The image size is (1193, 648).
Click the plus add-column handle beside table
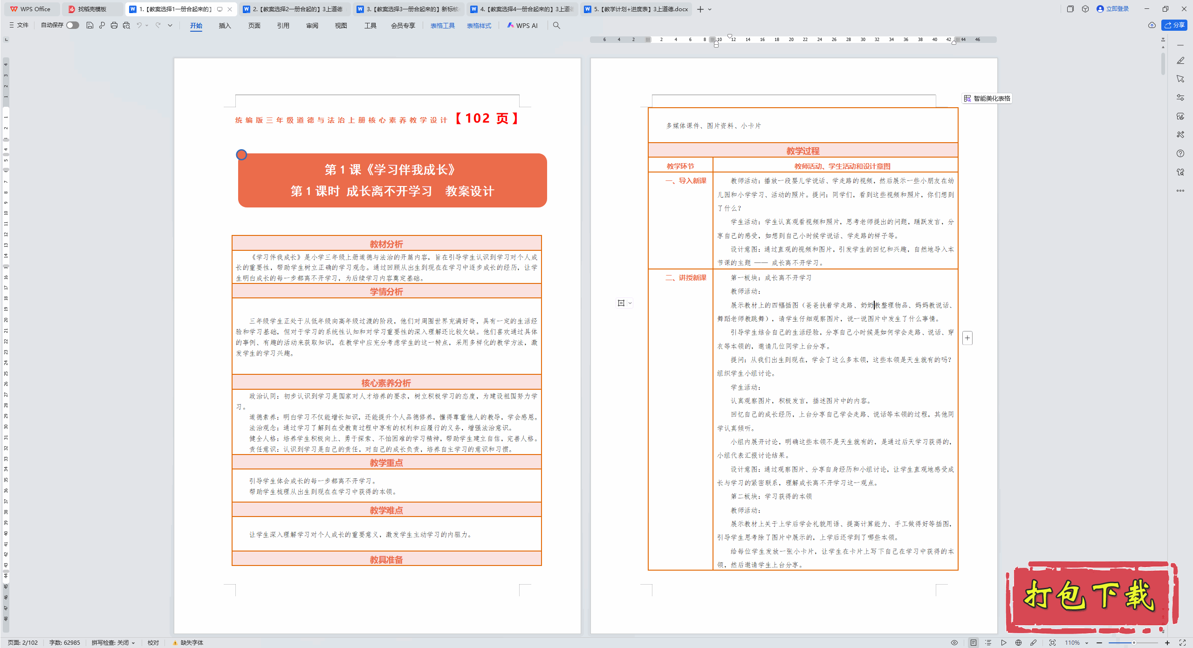(x=967, y=338)
